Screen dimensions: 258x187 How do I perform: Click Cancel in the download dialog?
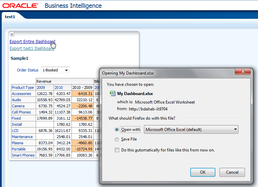tap(232, 172)
